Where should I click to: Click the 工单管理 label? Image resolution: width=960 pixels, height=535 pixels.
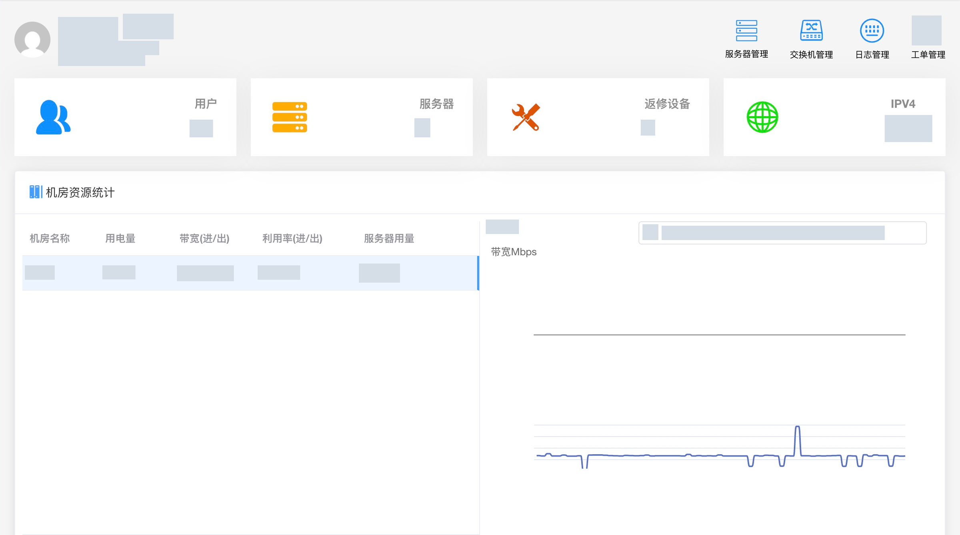pos(928,55)
